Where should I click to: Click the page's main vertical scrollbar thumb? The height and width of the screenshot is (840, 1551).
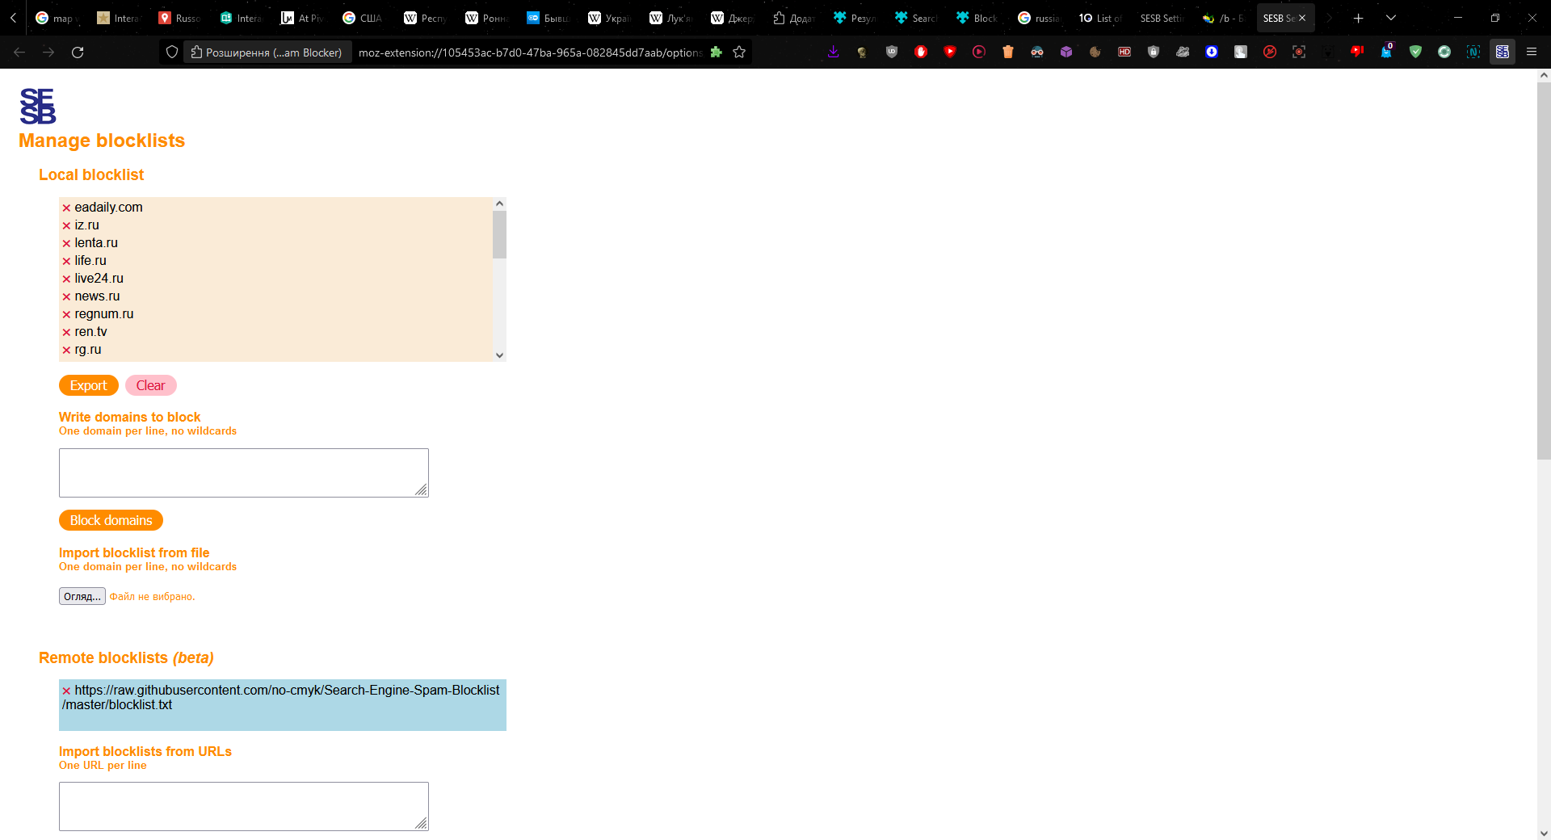[1544, 271]
